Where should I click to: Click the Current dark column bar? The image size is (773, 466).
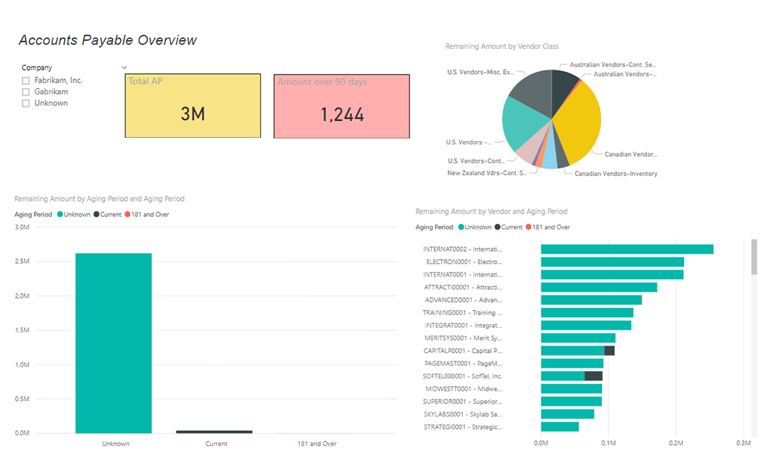coord(214,432)
